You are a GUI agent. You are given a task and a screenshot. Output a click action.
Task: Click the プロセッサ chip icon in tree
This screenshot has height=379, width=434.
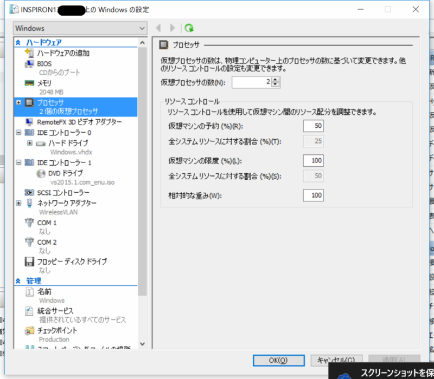coord(29,102)
